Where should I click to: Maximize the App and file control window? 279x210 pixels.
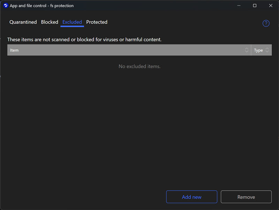point(255,6)
